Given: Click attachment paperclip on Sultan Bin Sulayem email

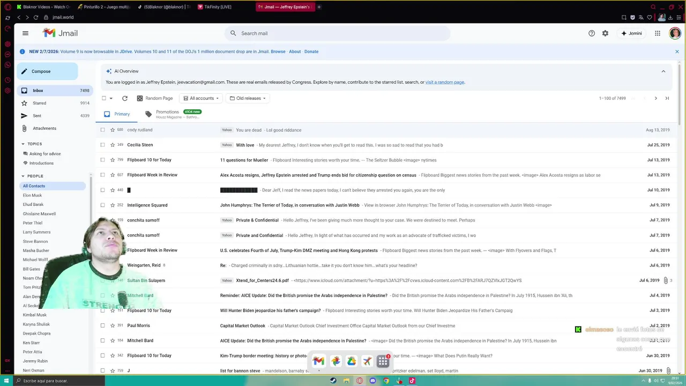Looking at the screenshot, I should point(665,280).
